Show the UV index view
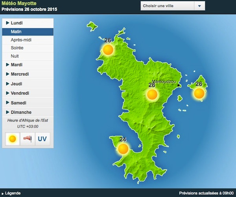Viewport: 236px width, 197px height. tap(42, 139)
